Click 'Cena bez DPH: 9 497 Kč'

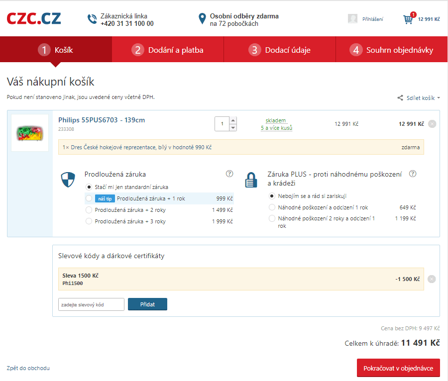(x=410, y=328)
